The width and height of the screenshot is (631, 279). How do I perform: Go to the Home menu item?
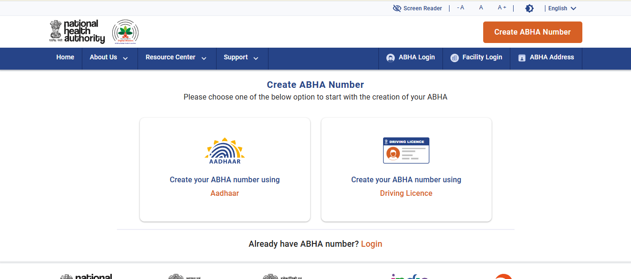pyautogui.click(x=65, y=57)
